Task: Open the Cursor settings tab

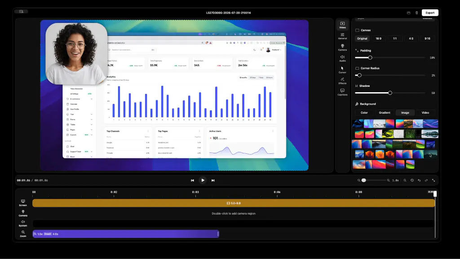Action: pyautogui.click(x=342, y=70)
